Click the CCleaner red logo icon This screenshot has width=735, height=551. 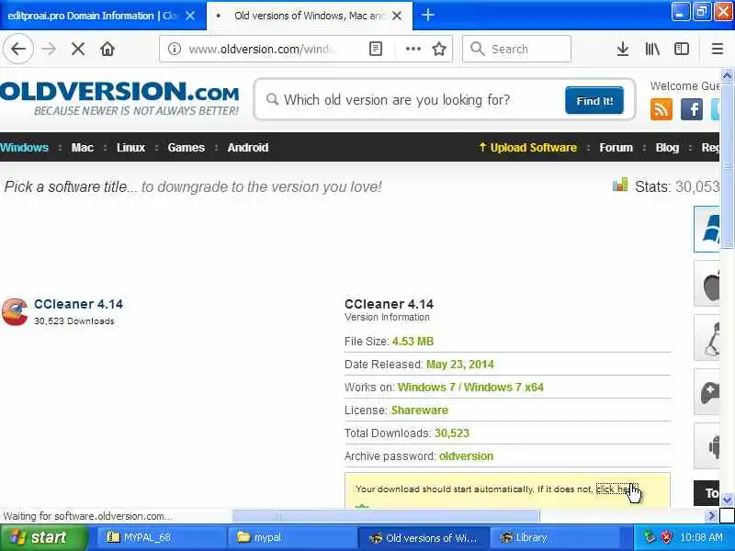pos(15,311)
